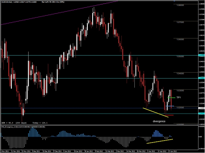This screenshot has width=205, height=153.
Task: Click the 'divergence' annotation text
Action: coord(159,121)
